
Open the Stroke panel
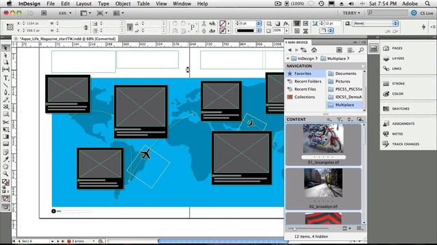point(394,84)
